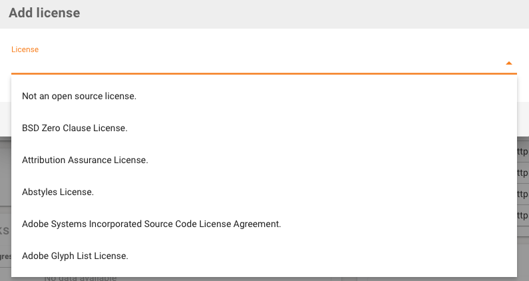The image size is (529, 281).
Task: Choose Adobe Systems Incorporated Source Code License Agreement
Action: [152, 224]
